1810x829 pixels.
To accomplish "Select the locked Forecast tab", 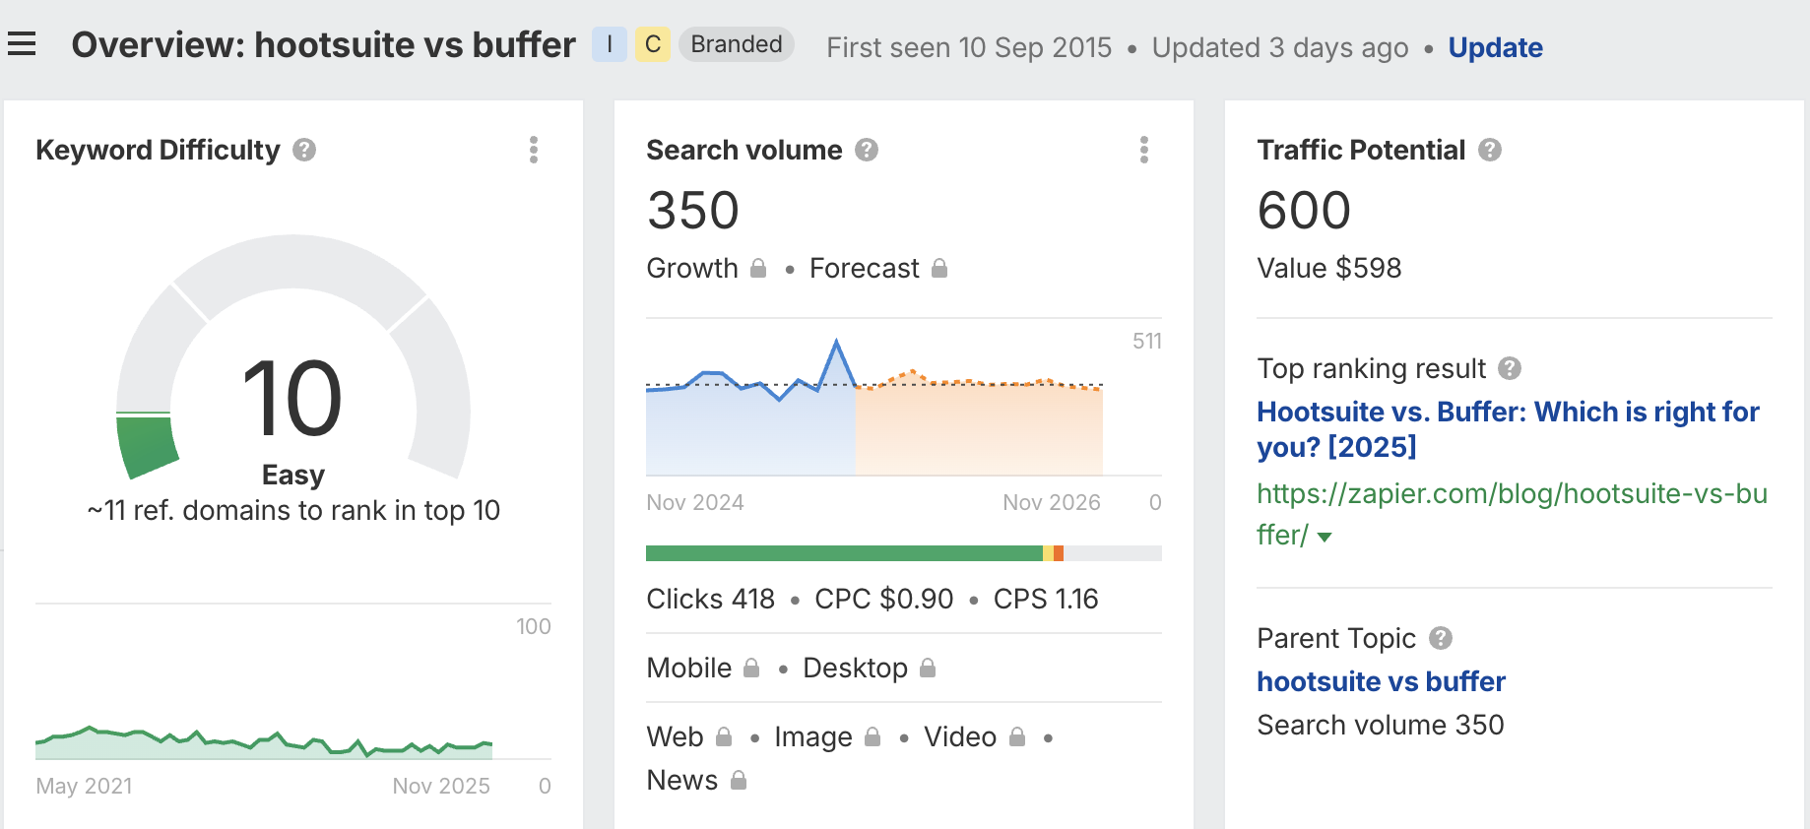I will (x=877, y=268).
